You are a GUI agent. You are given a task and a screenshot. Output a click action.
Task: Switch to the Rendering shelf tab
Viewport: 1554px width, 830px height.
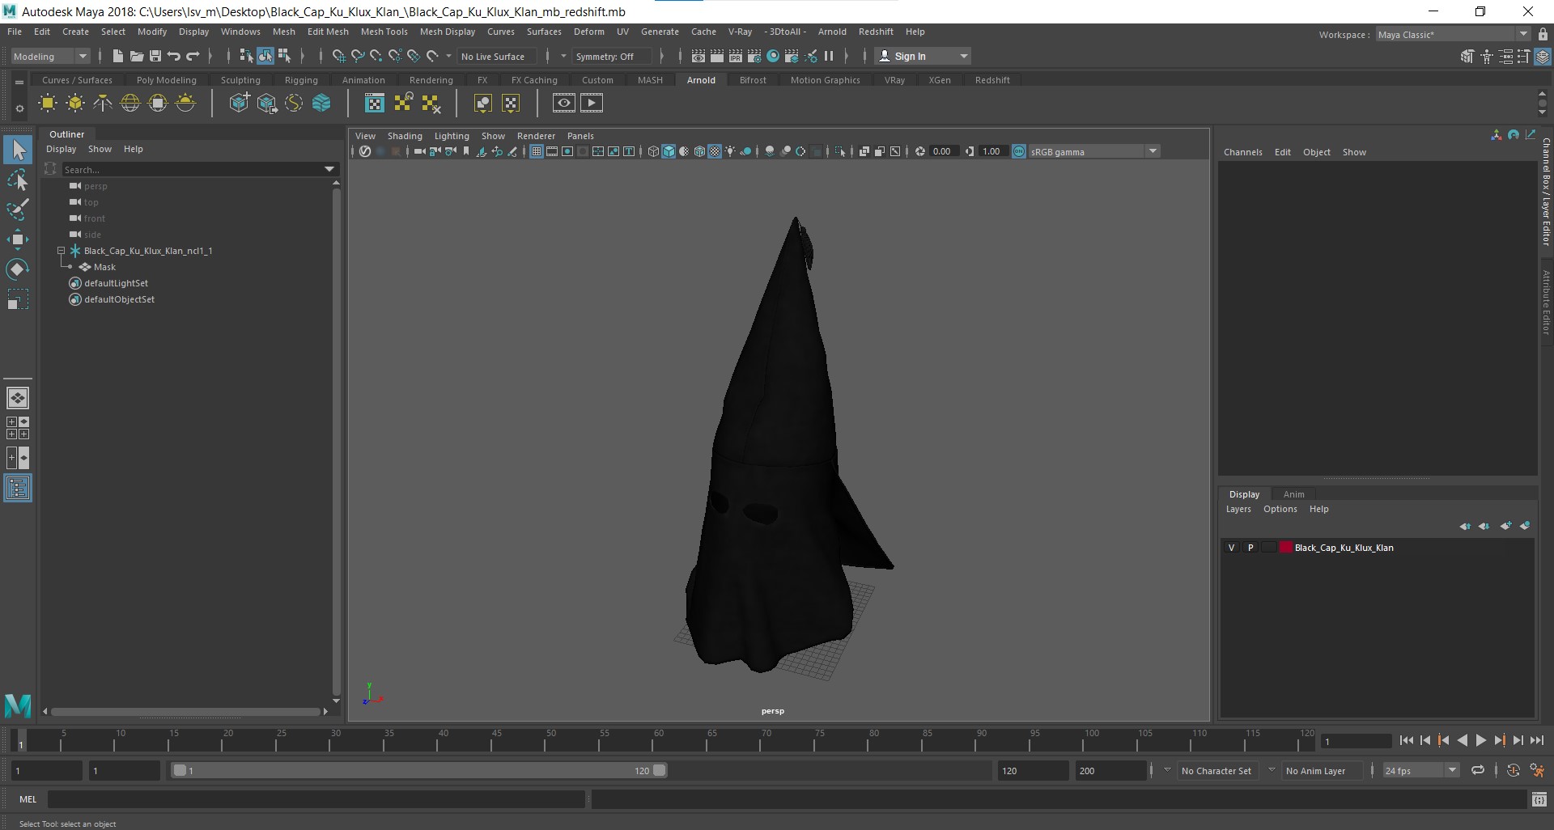click(x=431, y=80)
